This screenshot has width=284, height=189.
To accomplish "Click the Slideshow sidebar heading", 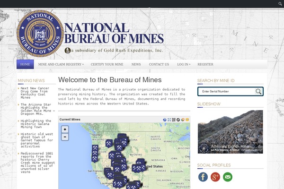I will (209, 104).
